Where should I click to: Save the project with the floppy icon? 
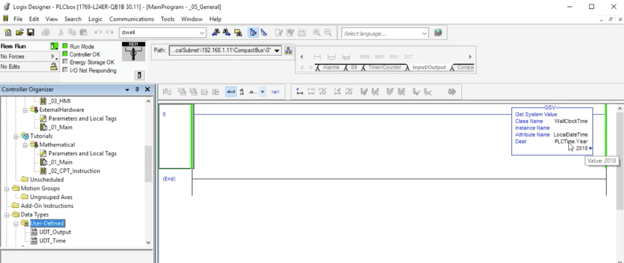pos(31,33)
